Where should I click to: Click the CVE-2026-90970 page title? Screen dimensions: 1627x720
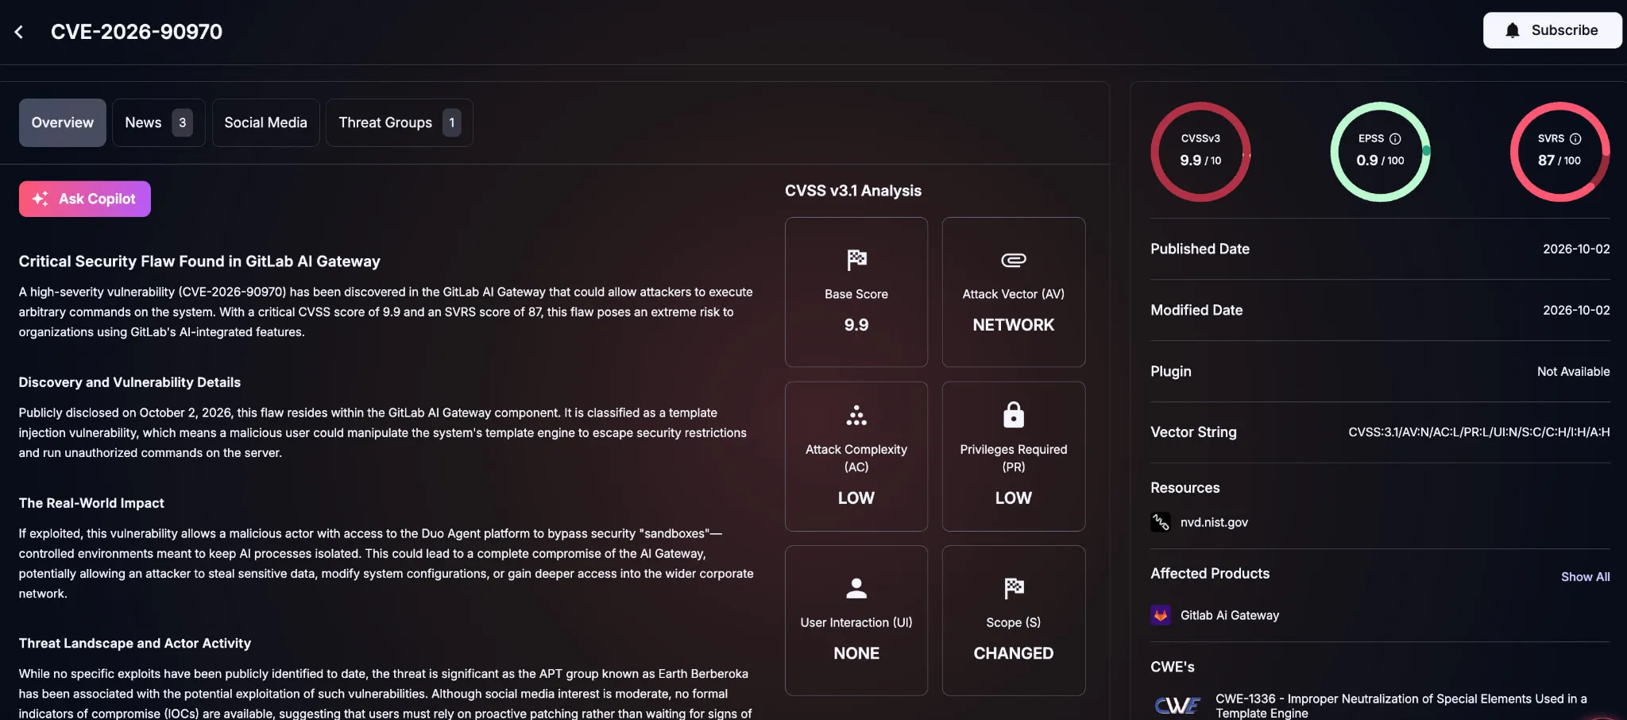pos(137,32)
